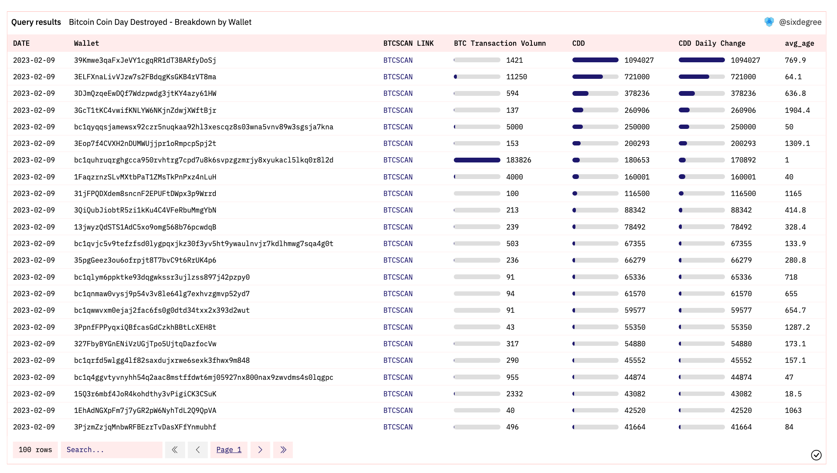Screen dimensions: 837x473
Task: Click the CDD value 180653
Action: click(637, 160)
